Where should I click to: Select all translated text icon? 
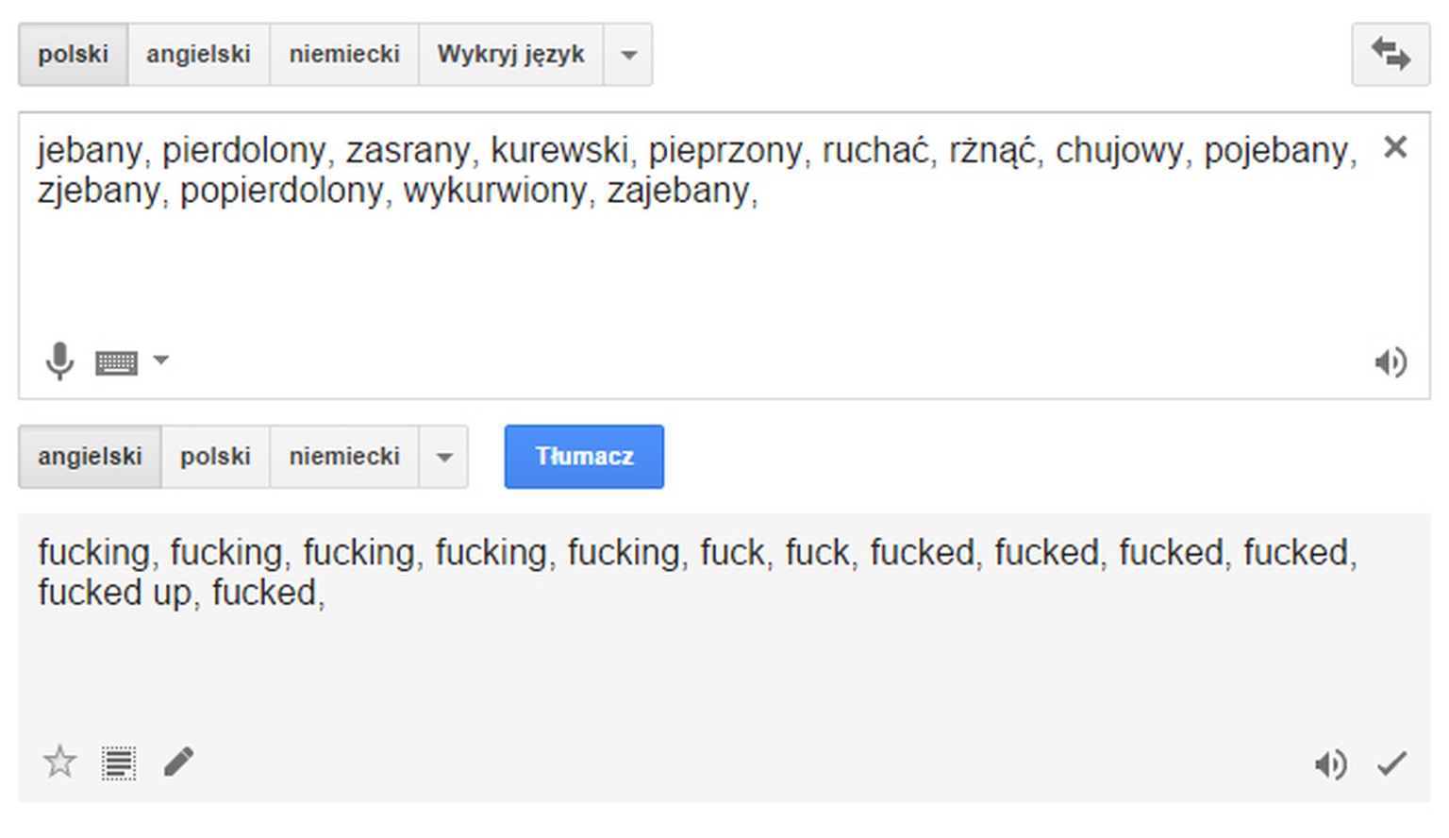pos(119,763)
